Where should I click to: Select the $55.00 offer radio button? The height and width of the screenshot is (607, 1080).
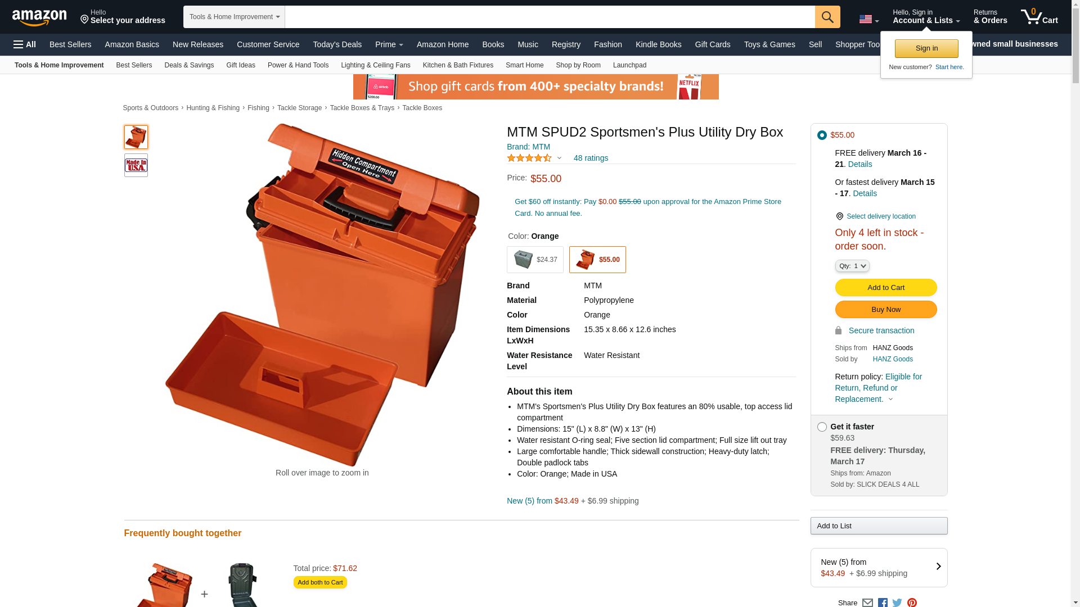point(822,135)
